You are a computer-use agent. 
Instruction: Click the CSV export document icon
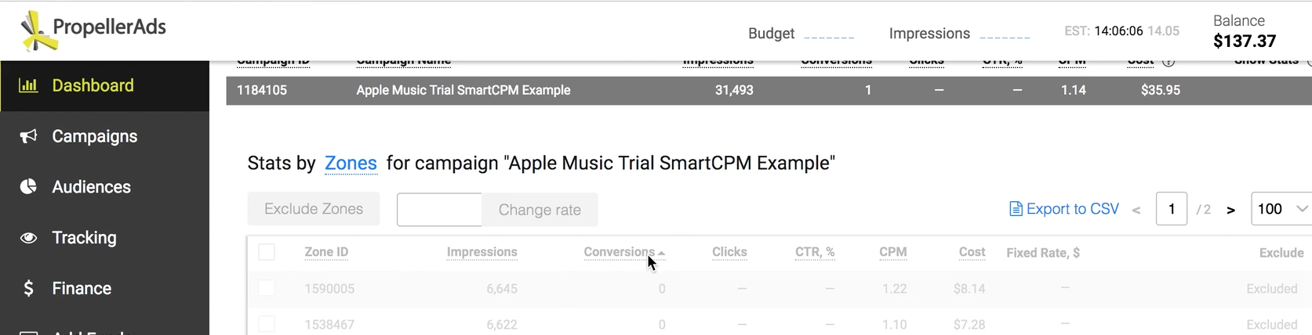pyautogui.click(x=1016, y=209)
